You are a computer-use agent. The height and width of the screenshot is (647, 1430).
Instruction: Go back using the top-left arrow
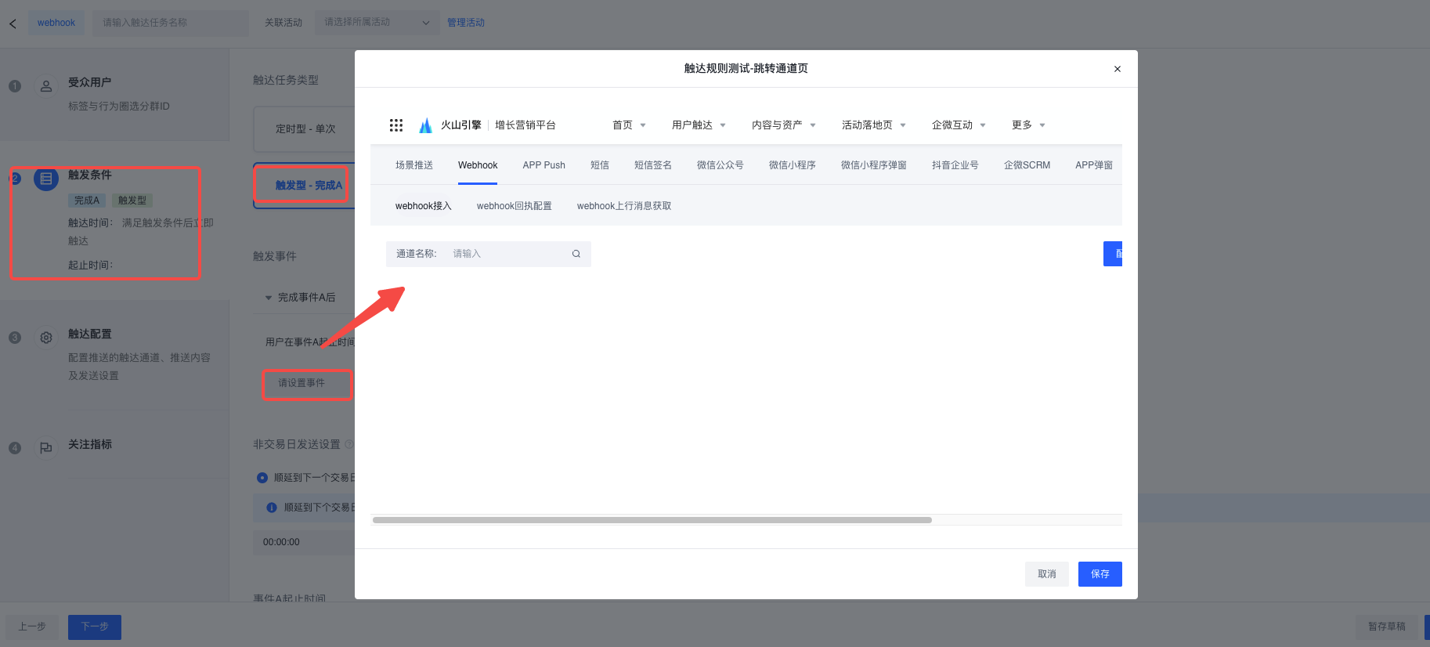13,23
